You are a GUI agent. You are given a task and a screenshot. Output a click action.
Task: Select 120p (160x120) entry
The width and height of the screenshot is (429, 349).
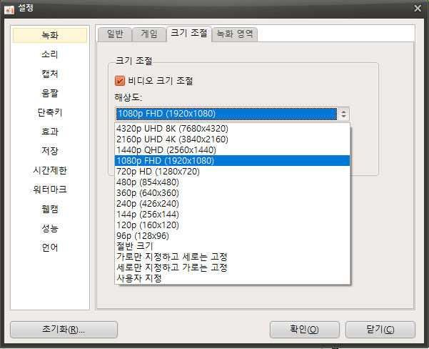click(232, 225)
